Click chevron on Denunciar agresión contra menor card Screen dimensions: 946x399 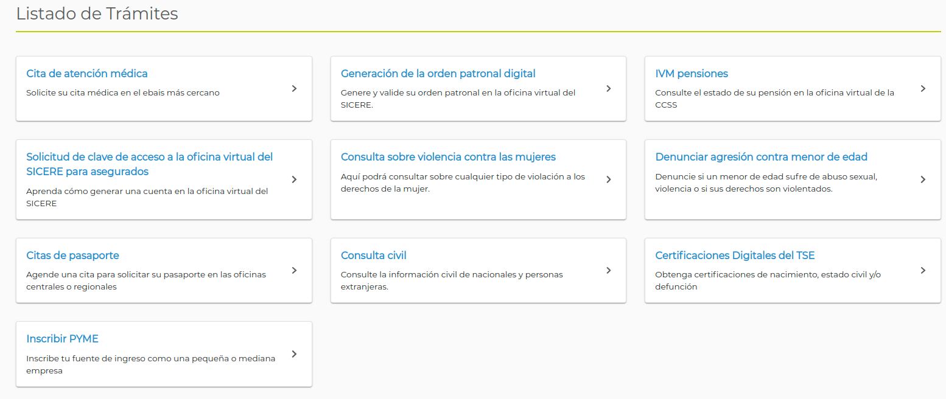[x=923, y=179]
